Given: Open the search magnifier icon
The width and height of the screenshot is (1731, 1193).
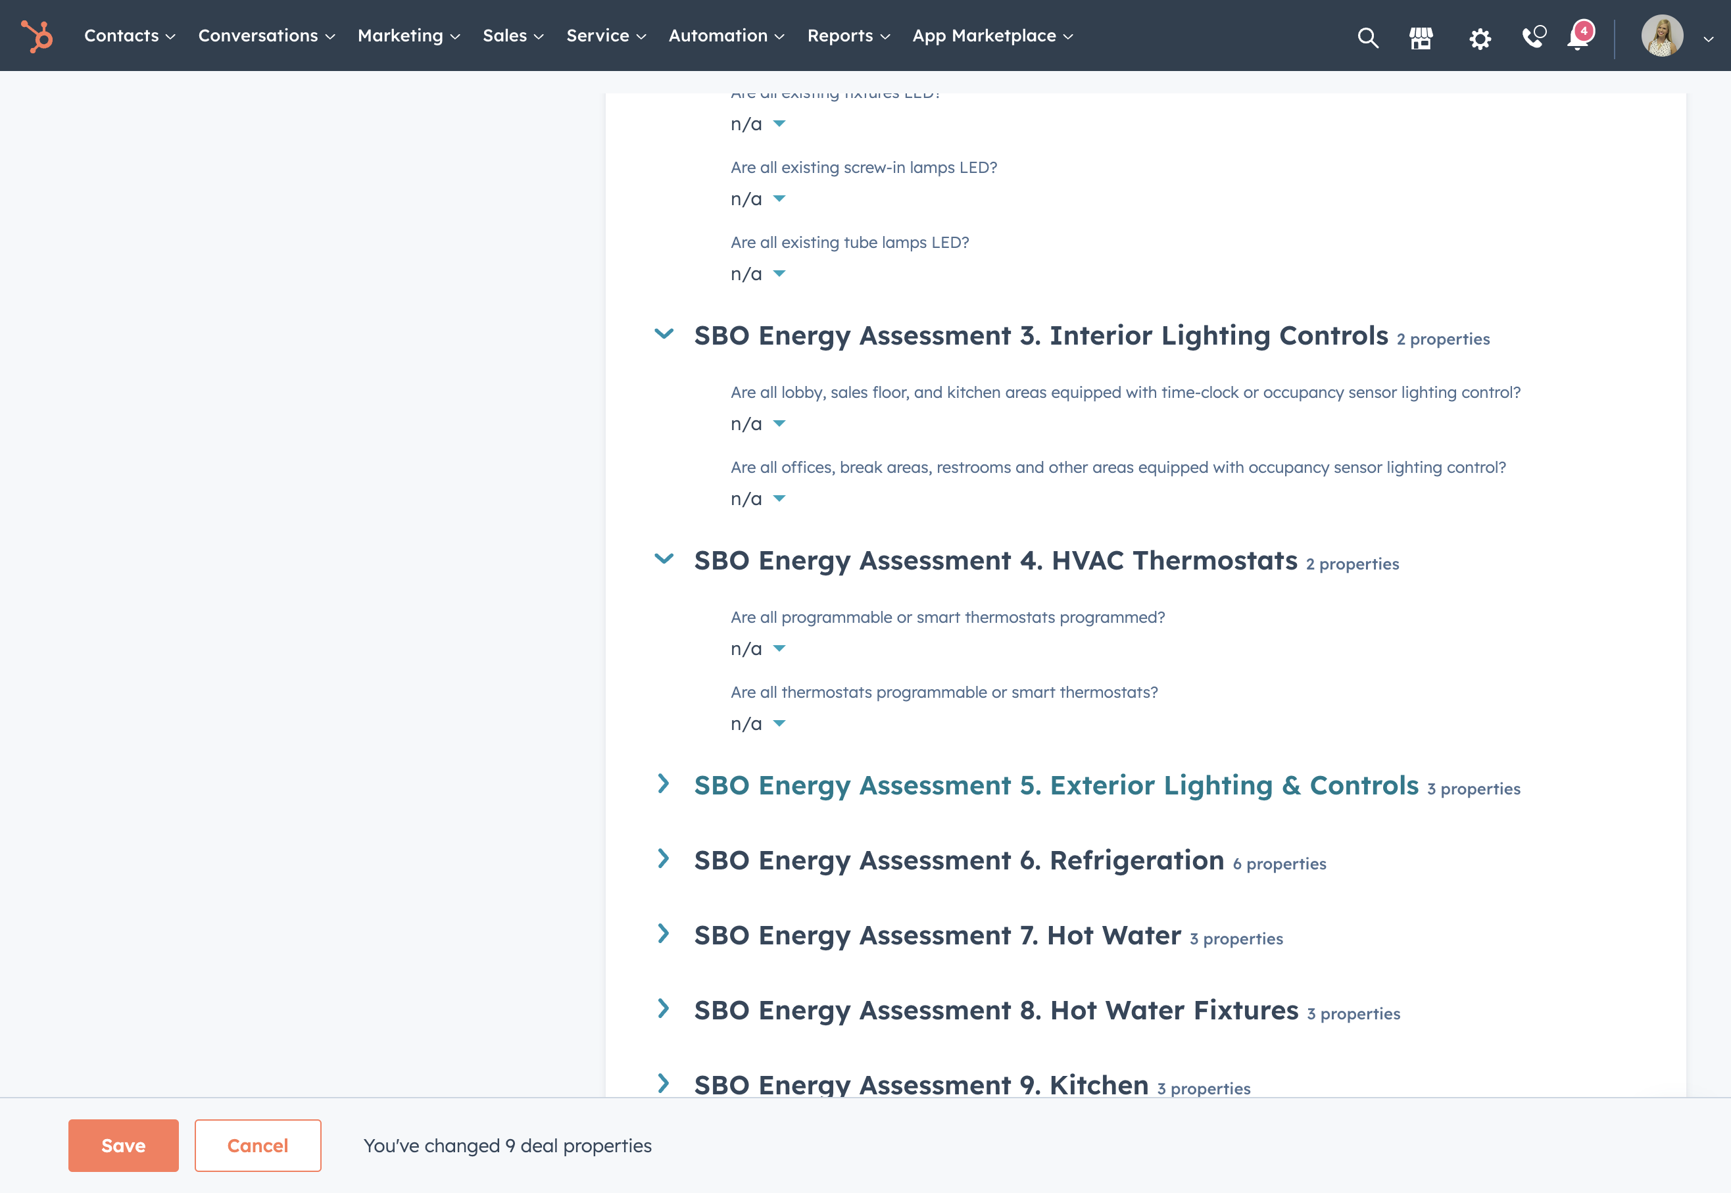Looking at the screenshot, I should (1368, 37).
